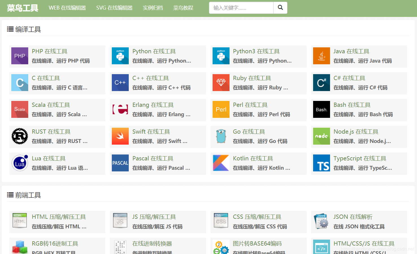Image resolution: width=417 pixels, height=254 pixels.
Task: Click the 菜鸟工具 site logo
Action: pos(23,8)
